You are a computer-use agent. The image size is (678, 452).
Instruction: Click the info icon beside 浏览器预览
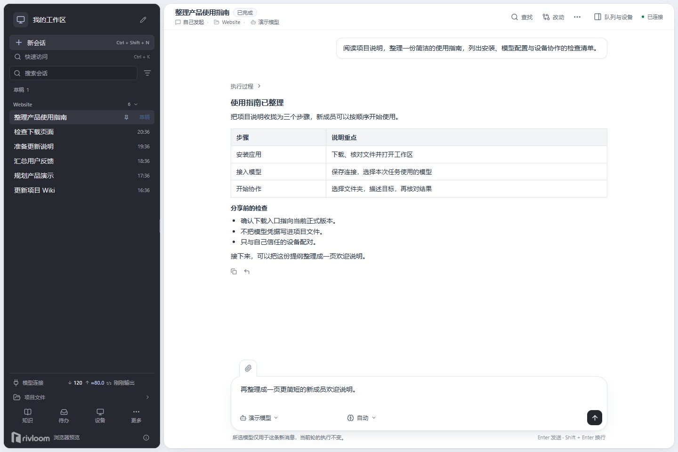pos(146,437)
